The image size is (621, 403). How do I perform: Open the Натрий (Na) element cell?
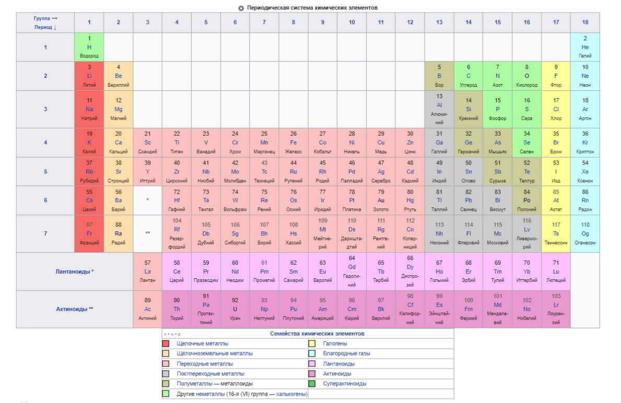click(x=89, y=109)
